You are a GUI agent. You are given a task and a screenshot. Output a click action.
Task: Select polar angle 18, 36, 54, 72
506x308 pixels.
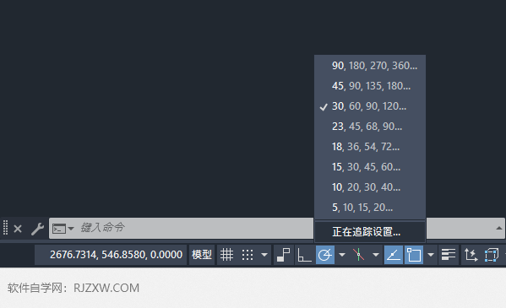[370, 147]
